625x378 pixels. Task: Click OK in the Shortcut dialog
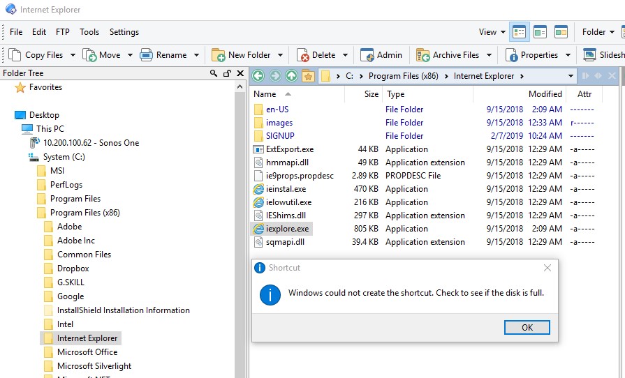[527, 328]
